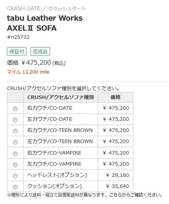Click the product number #n25732
The image size is (169, 204).
(x=18, y=37)
